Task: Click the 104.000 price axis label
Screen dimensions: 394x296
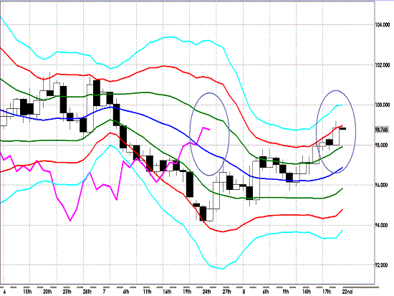Action: pyautogui.click(x=383, y=24)
